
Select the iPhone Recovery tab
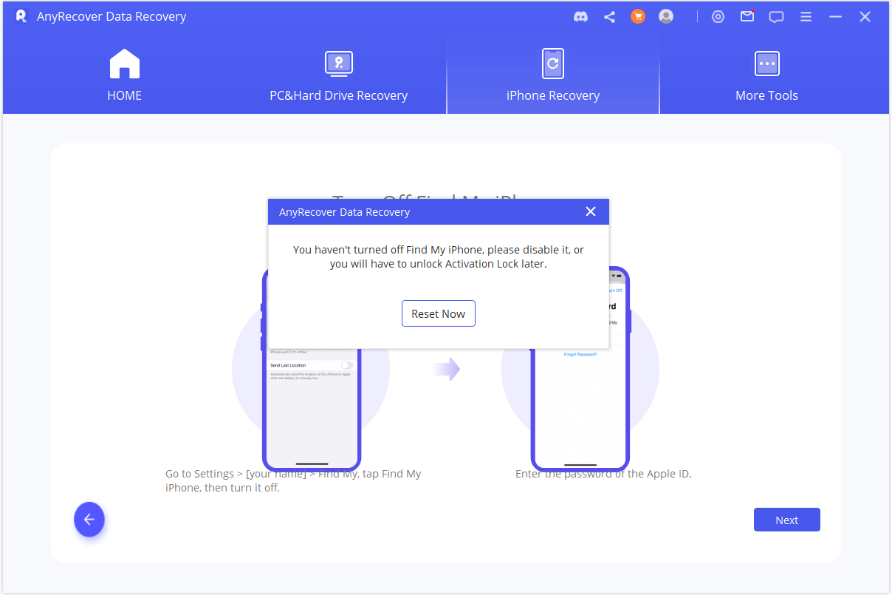pyautogui.click(x=552, y=75)
